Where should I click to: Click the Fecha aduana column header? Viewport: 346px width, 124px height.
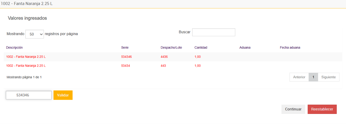tap(290, 48)
